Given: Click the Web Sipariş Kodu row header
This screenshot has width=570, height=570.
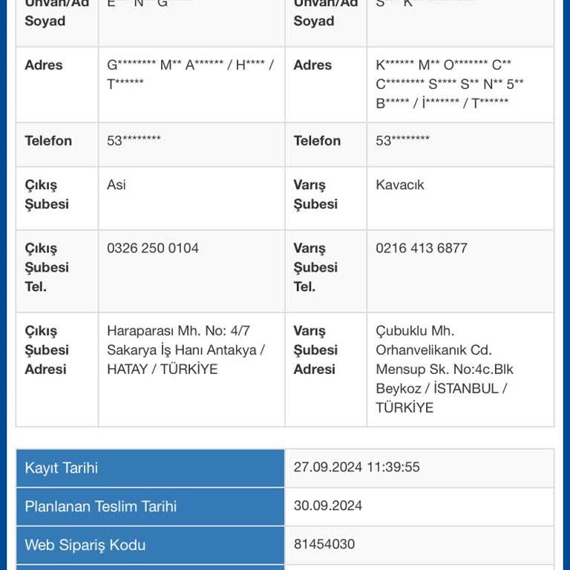Looking at the screenshot, I should [85, 545].
